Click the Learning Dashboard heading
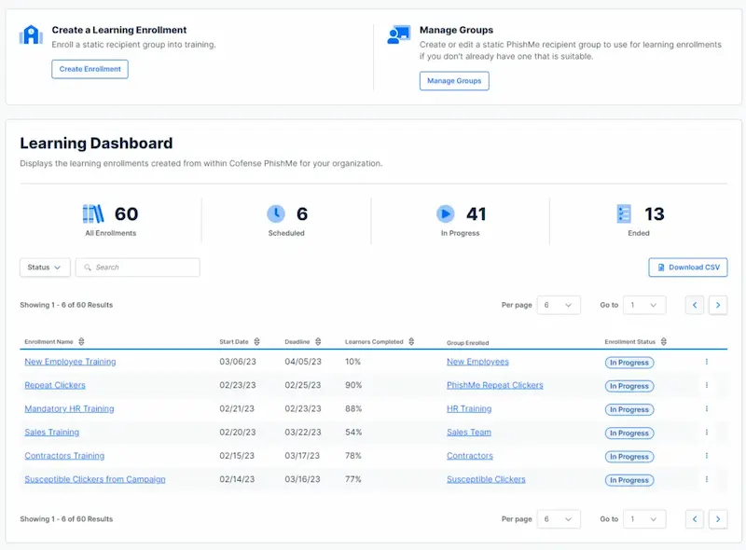The image size is (746, 550). click(96, 144)
